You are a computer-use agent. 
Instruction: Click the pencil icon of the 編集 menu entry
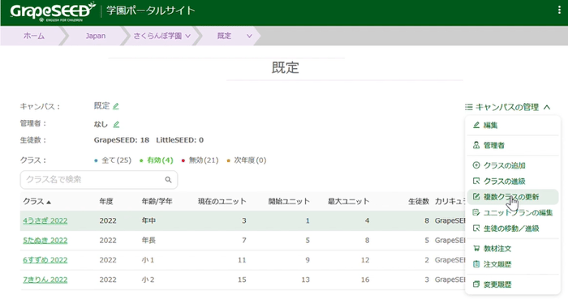(x=476, y=125)
